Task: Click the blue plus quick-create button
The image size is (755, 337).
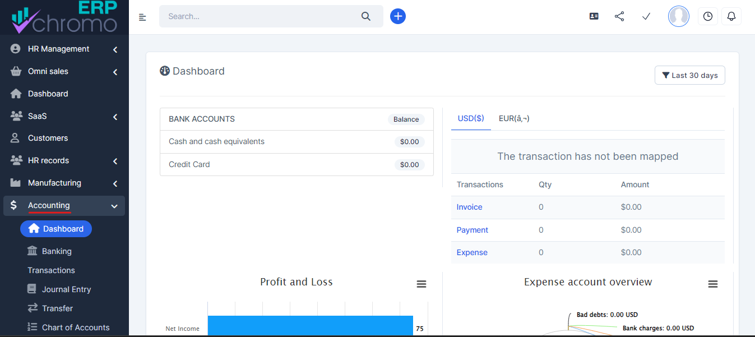Action: pyautogui.click(x=398, y=16)
